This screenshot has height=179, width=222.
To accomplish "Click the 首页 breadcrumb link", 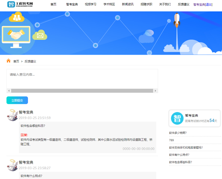I will [x=16, y=61].
